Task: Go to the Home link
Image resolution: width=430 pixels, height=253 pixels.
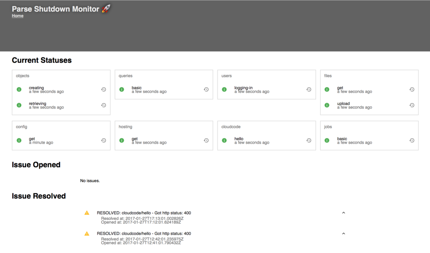Action: click(x=18, y=16)
